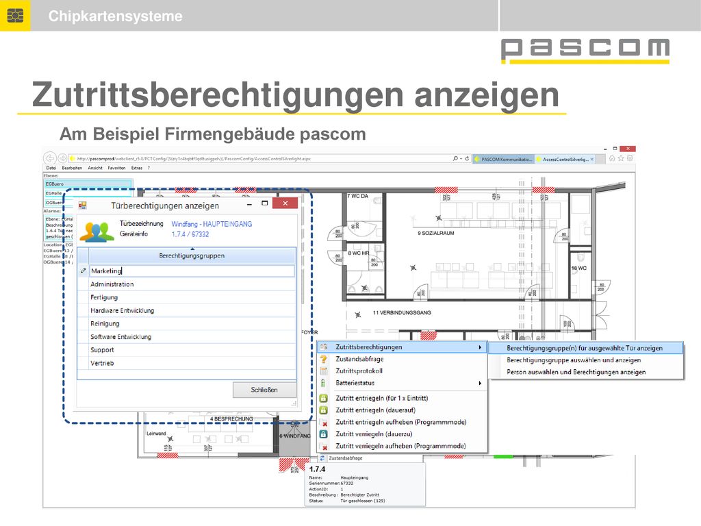701x526 pixels.
Task: Sort by Berechtigungsgruppen column header
Action: tap(192, 256)
